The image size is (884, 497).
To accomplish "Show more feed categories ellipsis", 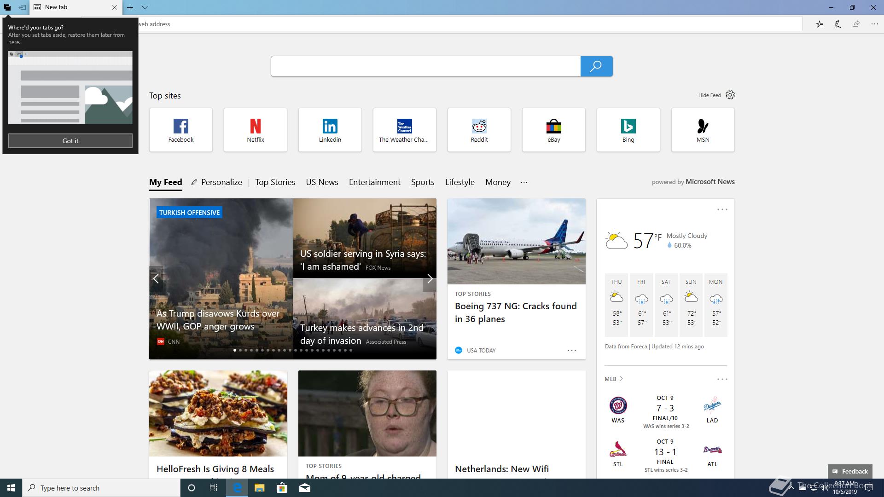I will (x=524, y=182).
